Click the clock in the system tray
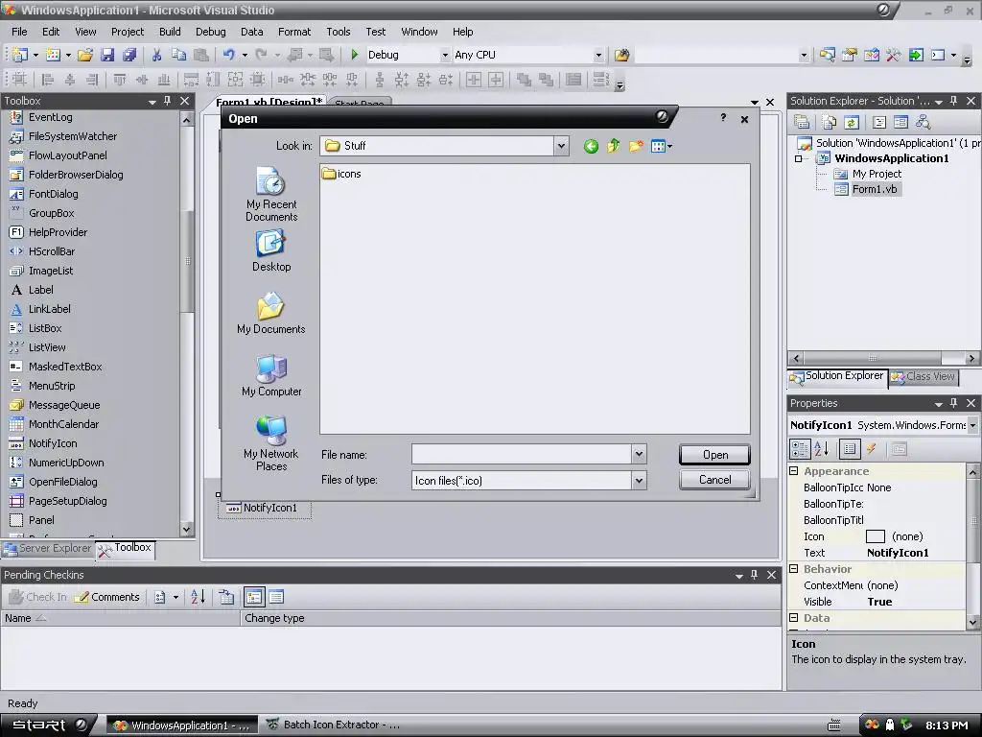982x737 pixels. click(947, 725)
